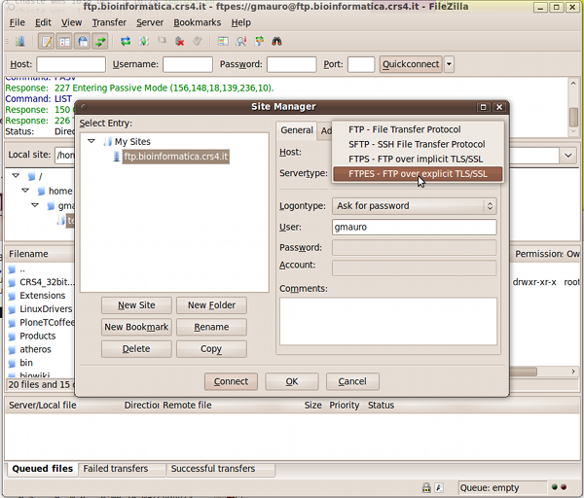Open the Logontype dropdown
Image resolution: width=584 pixels, height=498 pixels.
[x=415, y=206]
